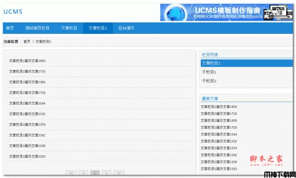This screenshot has height=178, width=296.
Task: Jump to last page with double-right arrow
Action: (119, 173)
